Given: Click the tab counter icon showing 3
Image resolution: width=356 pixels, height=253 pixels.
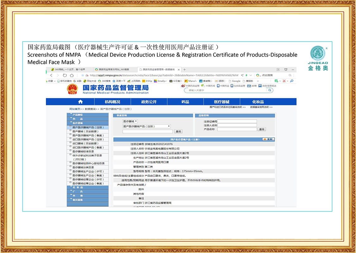Looking at the screenshot, I should 278,70.
